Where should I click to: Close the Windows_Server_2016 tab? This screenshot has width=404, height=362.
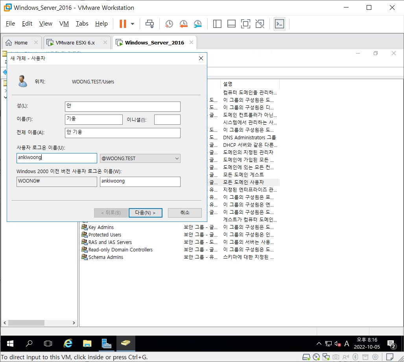click(x=191, y=42)
